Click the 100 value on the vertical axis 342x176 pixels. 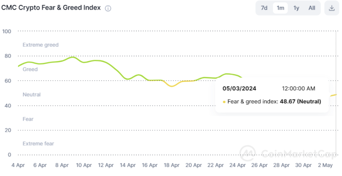coord(7,31)
